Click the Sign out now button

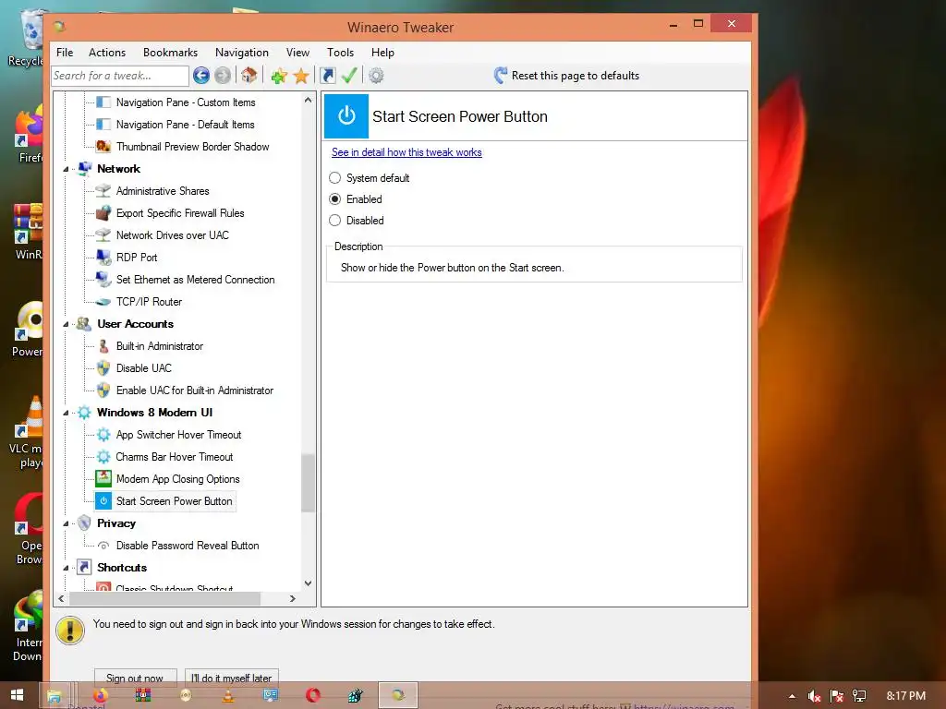(x=135, y=678)
